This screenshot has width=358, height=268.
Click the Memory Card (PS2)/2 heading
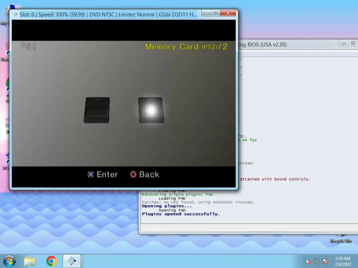186,47
